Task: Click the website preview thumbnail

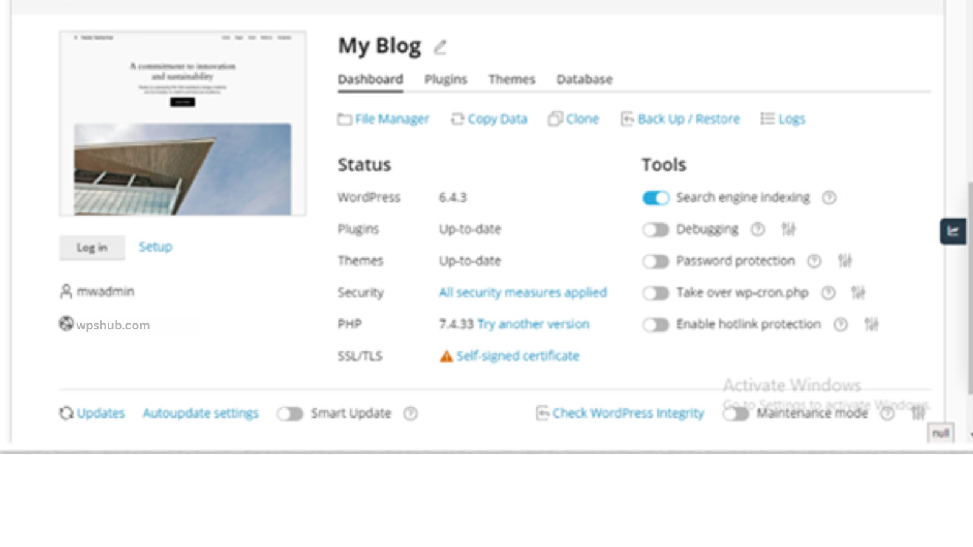Action: tap(182, 123)
